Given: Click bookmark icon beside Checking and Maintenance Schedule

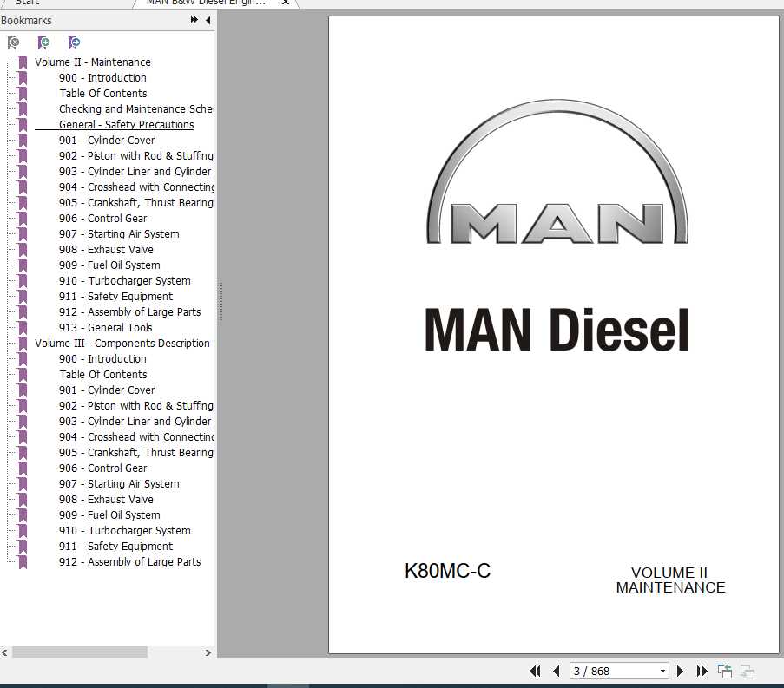Looking at the screenshot, I should 23,109.
